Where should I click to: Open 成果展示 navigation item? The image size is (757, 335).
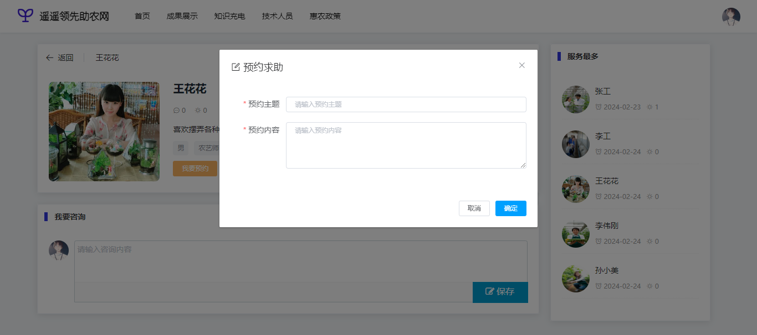point(182,16)
